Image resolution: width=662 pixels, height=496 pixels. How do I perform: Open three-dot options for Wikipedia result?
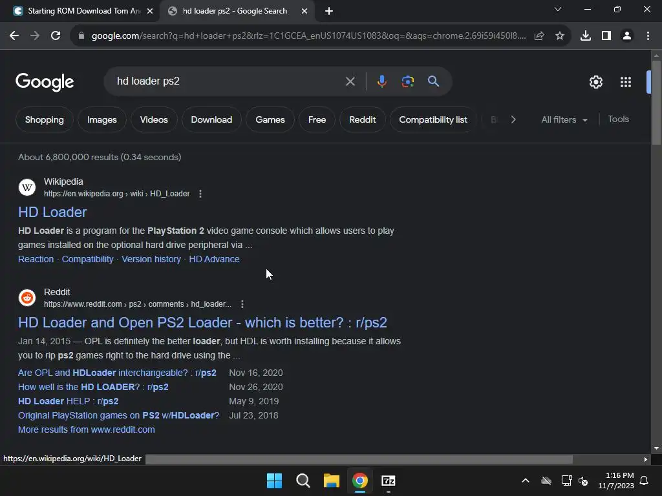[x=200, y=194]
